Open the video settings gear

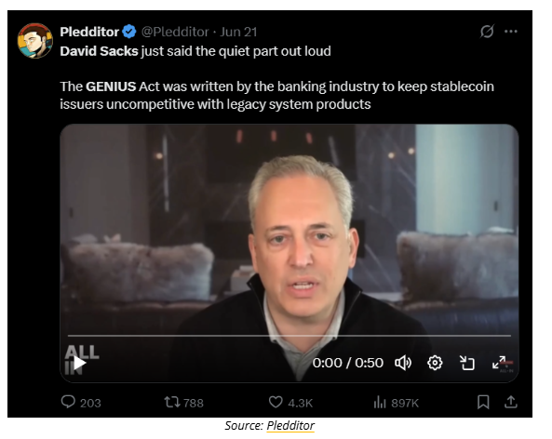435,363
